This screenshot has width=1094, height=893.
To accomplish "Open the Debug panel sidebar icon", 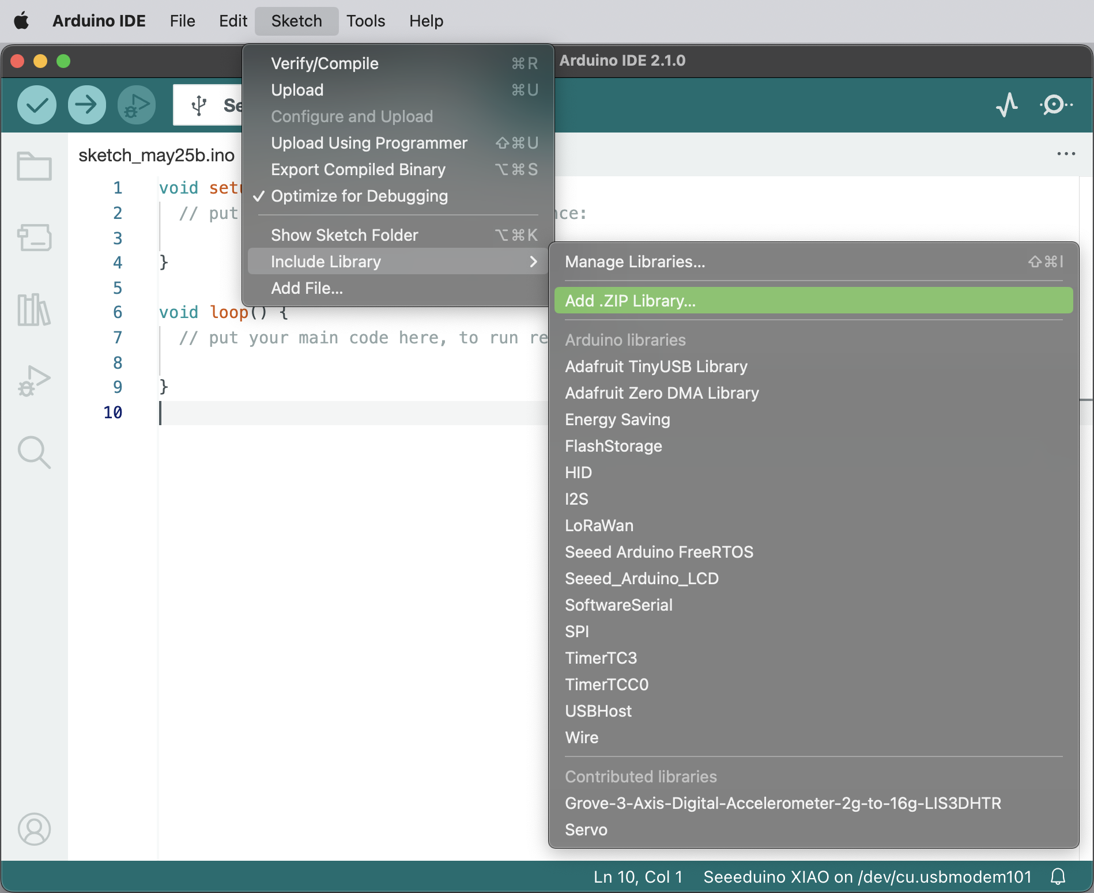I will point(35,381).
